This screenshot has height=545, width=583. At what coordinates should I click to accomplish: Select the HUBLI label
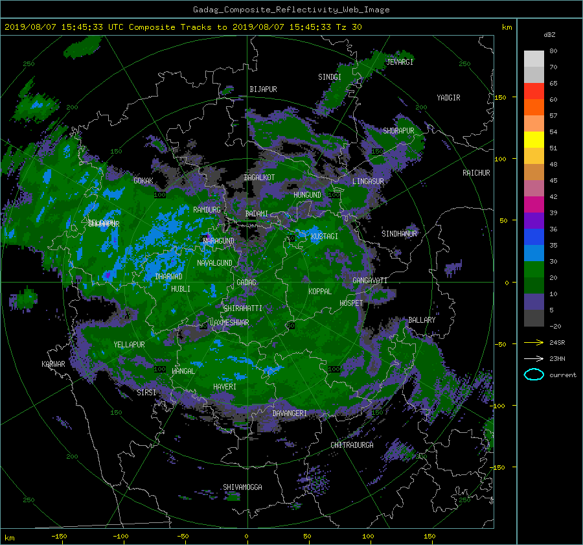coord(180,289)
